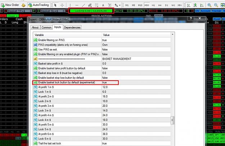
Task: Select the Fibonacci retracement tool
Action: coord(96,5)
